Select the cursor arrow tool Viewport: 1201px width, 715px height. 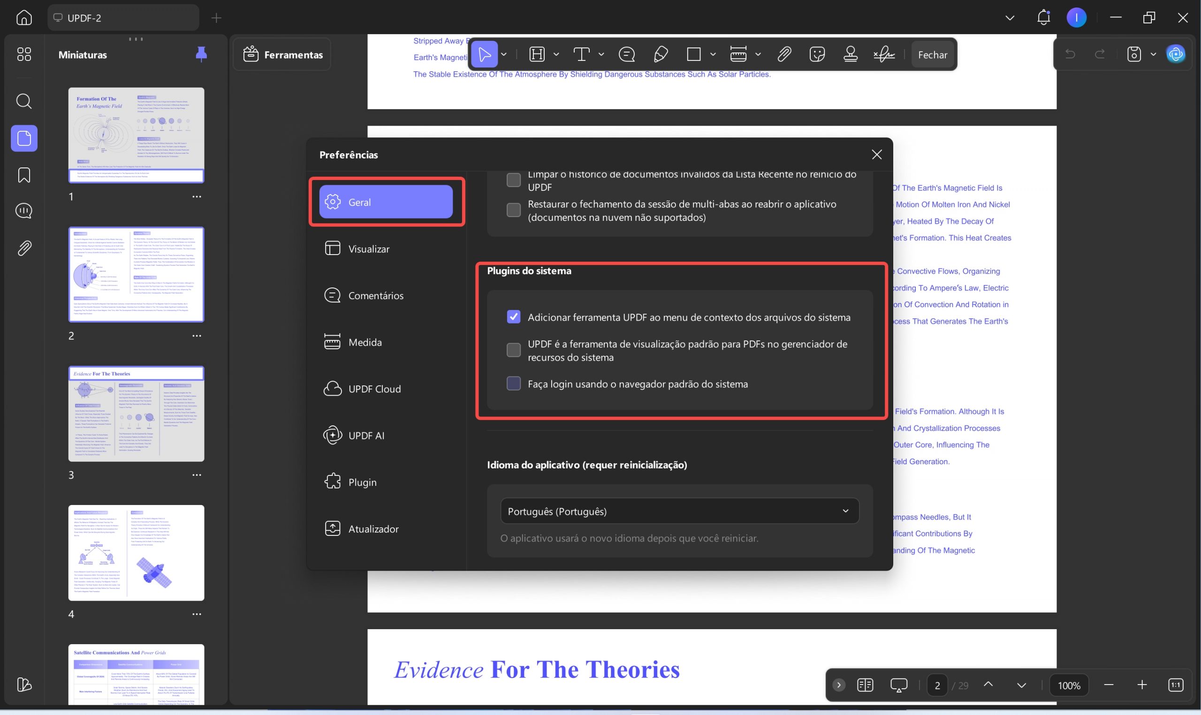pos(484,54)
